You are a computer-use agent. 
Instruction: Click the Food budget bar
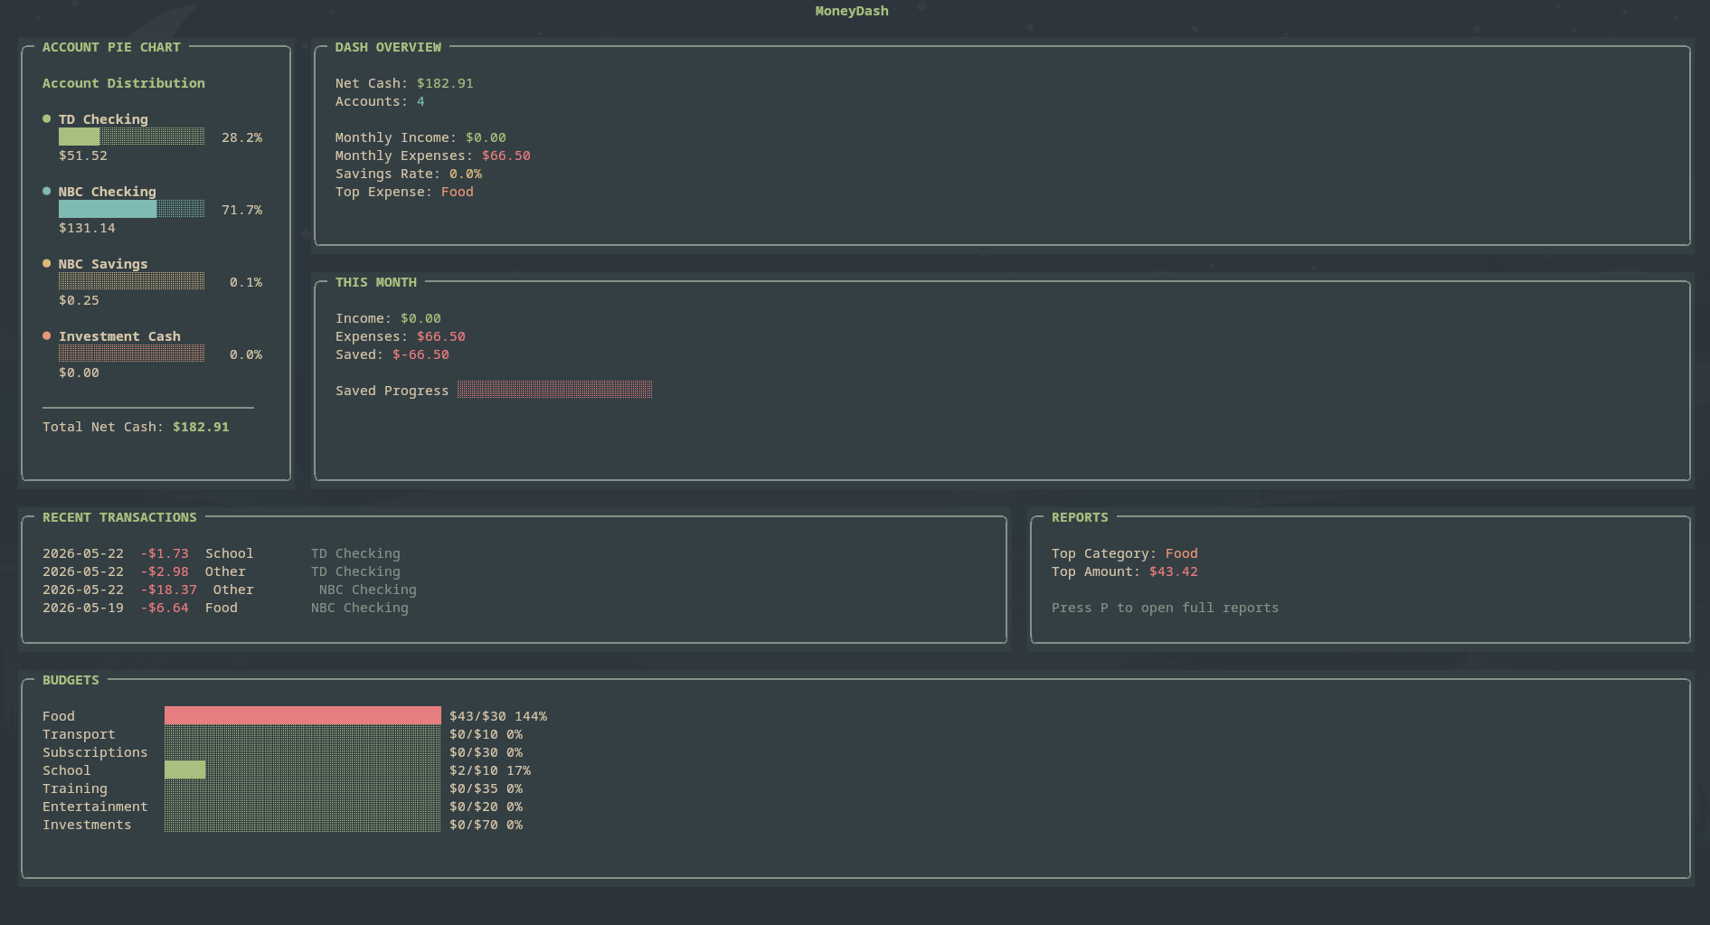click(x=302, y=716)
